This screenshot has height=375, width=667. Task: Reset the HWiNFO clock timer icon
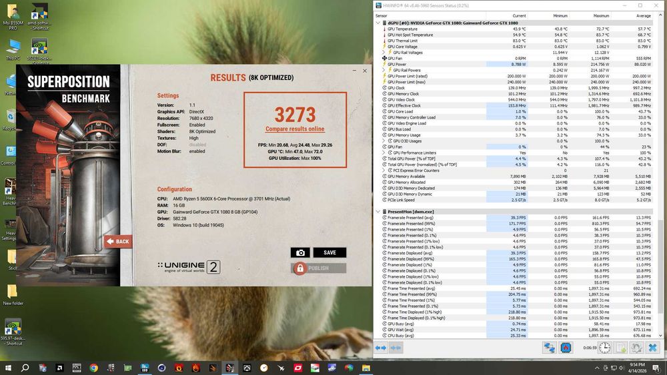[x=604, y=348]
